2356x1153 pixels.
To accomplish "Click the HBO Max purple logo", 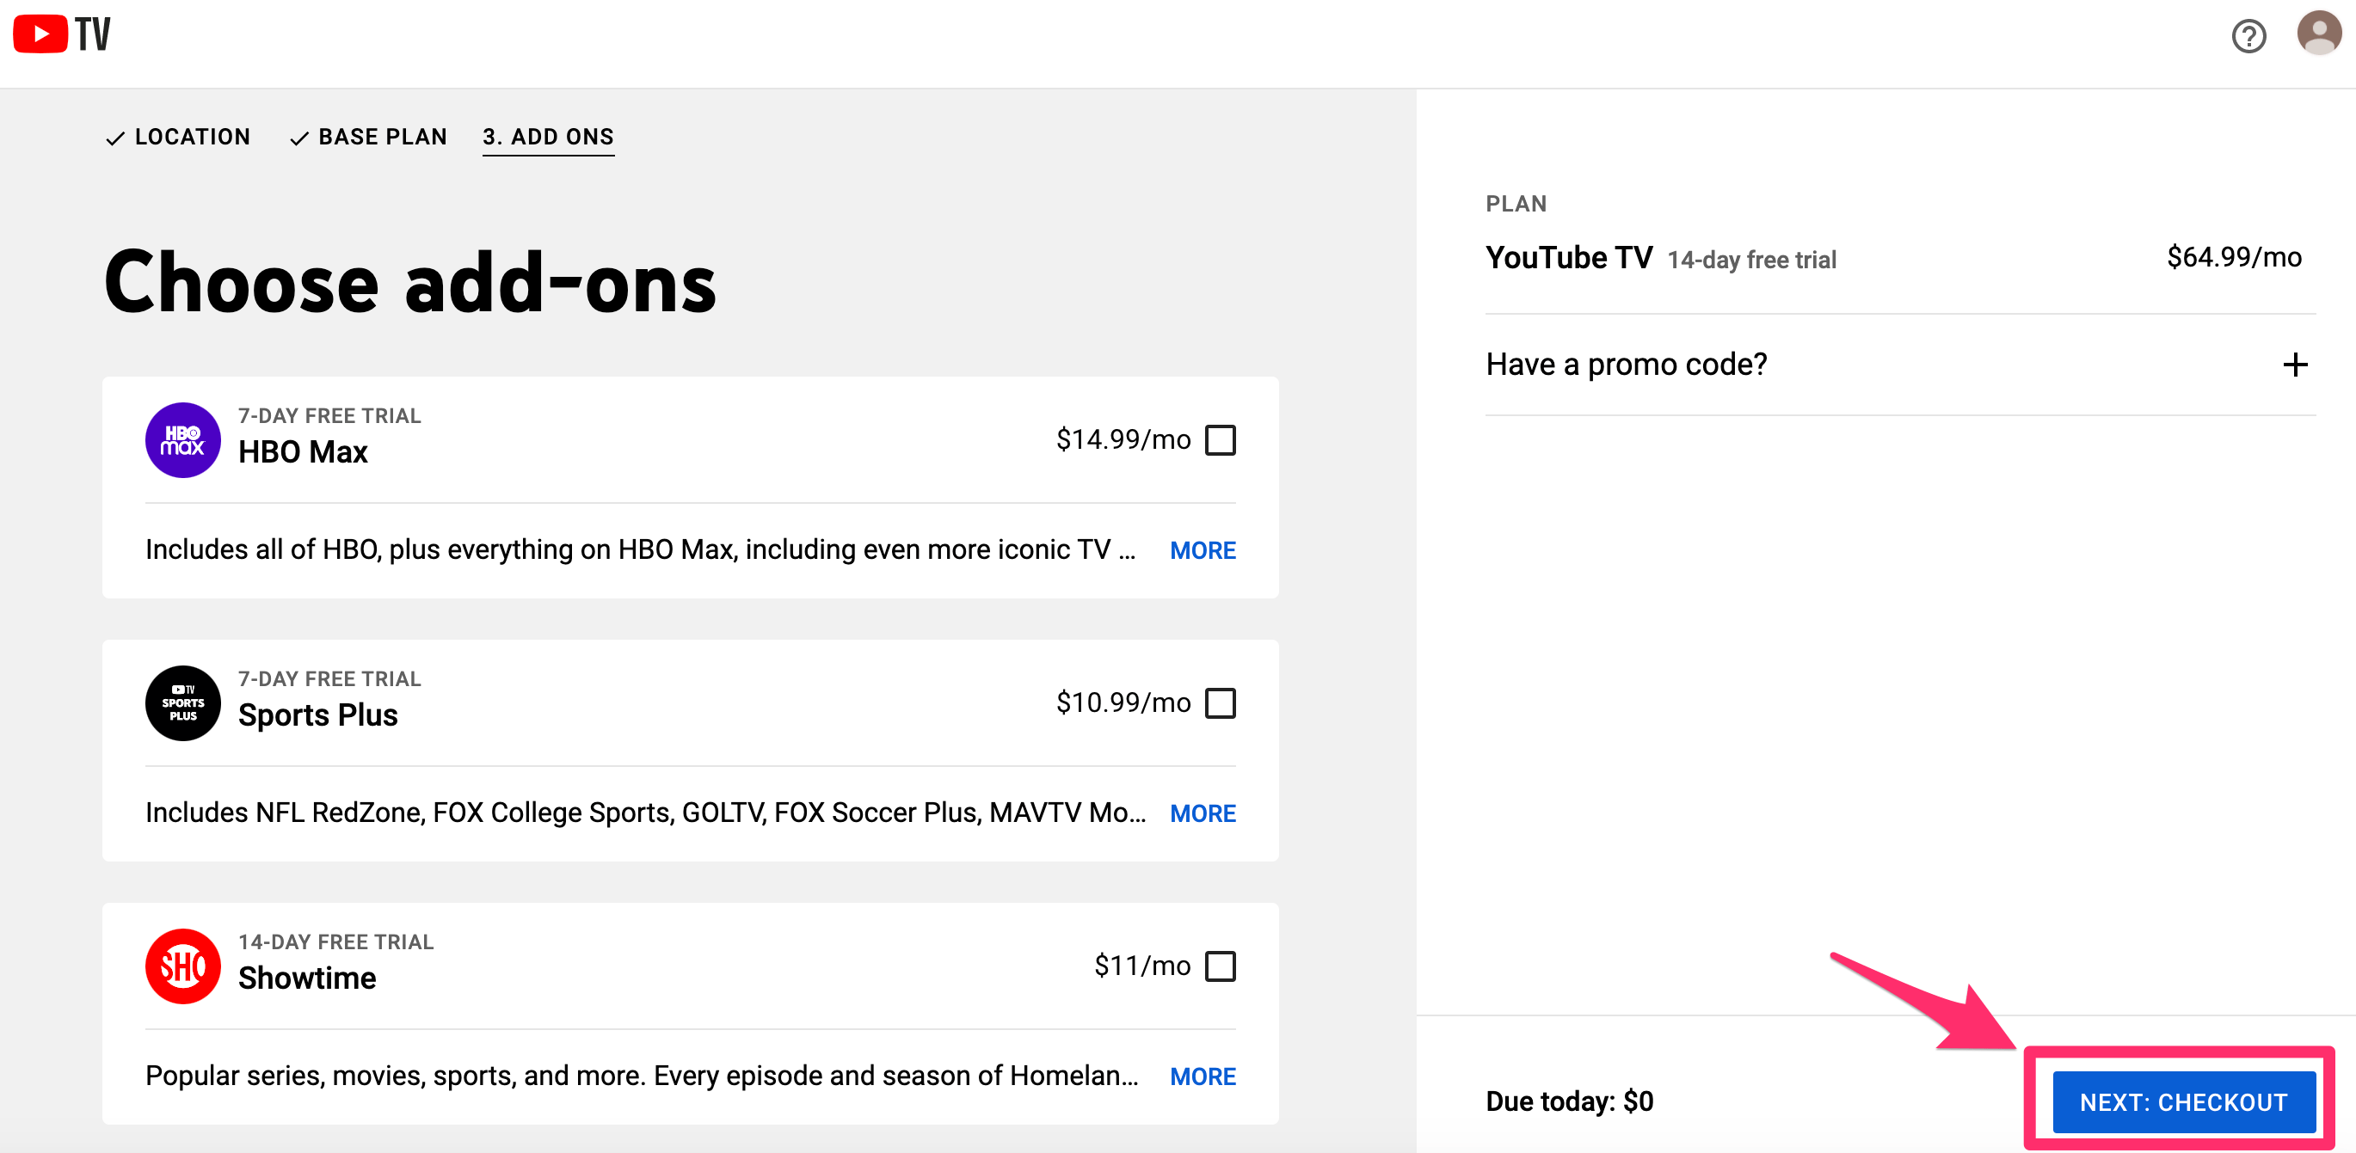I will pos(183,440).
